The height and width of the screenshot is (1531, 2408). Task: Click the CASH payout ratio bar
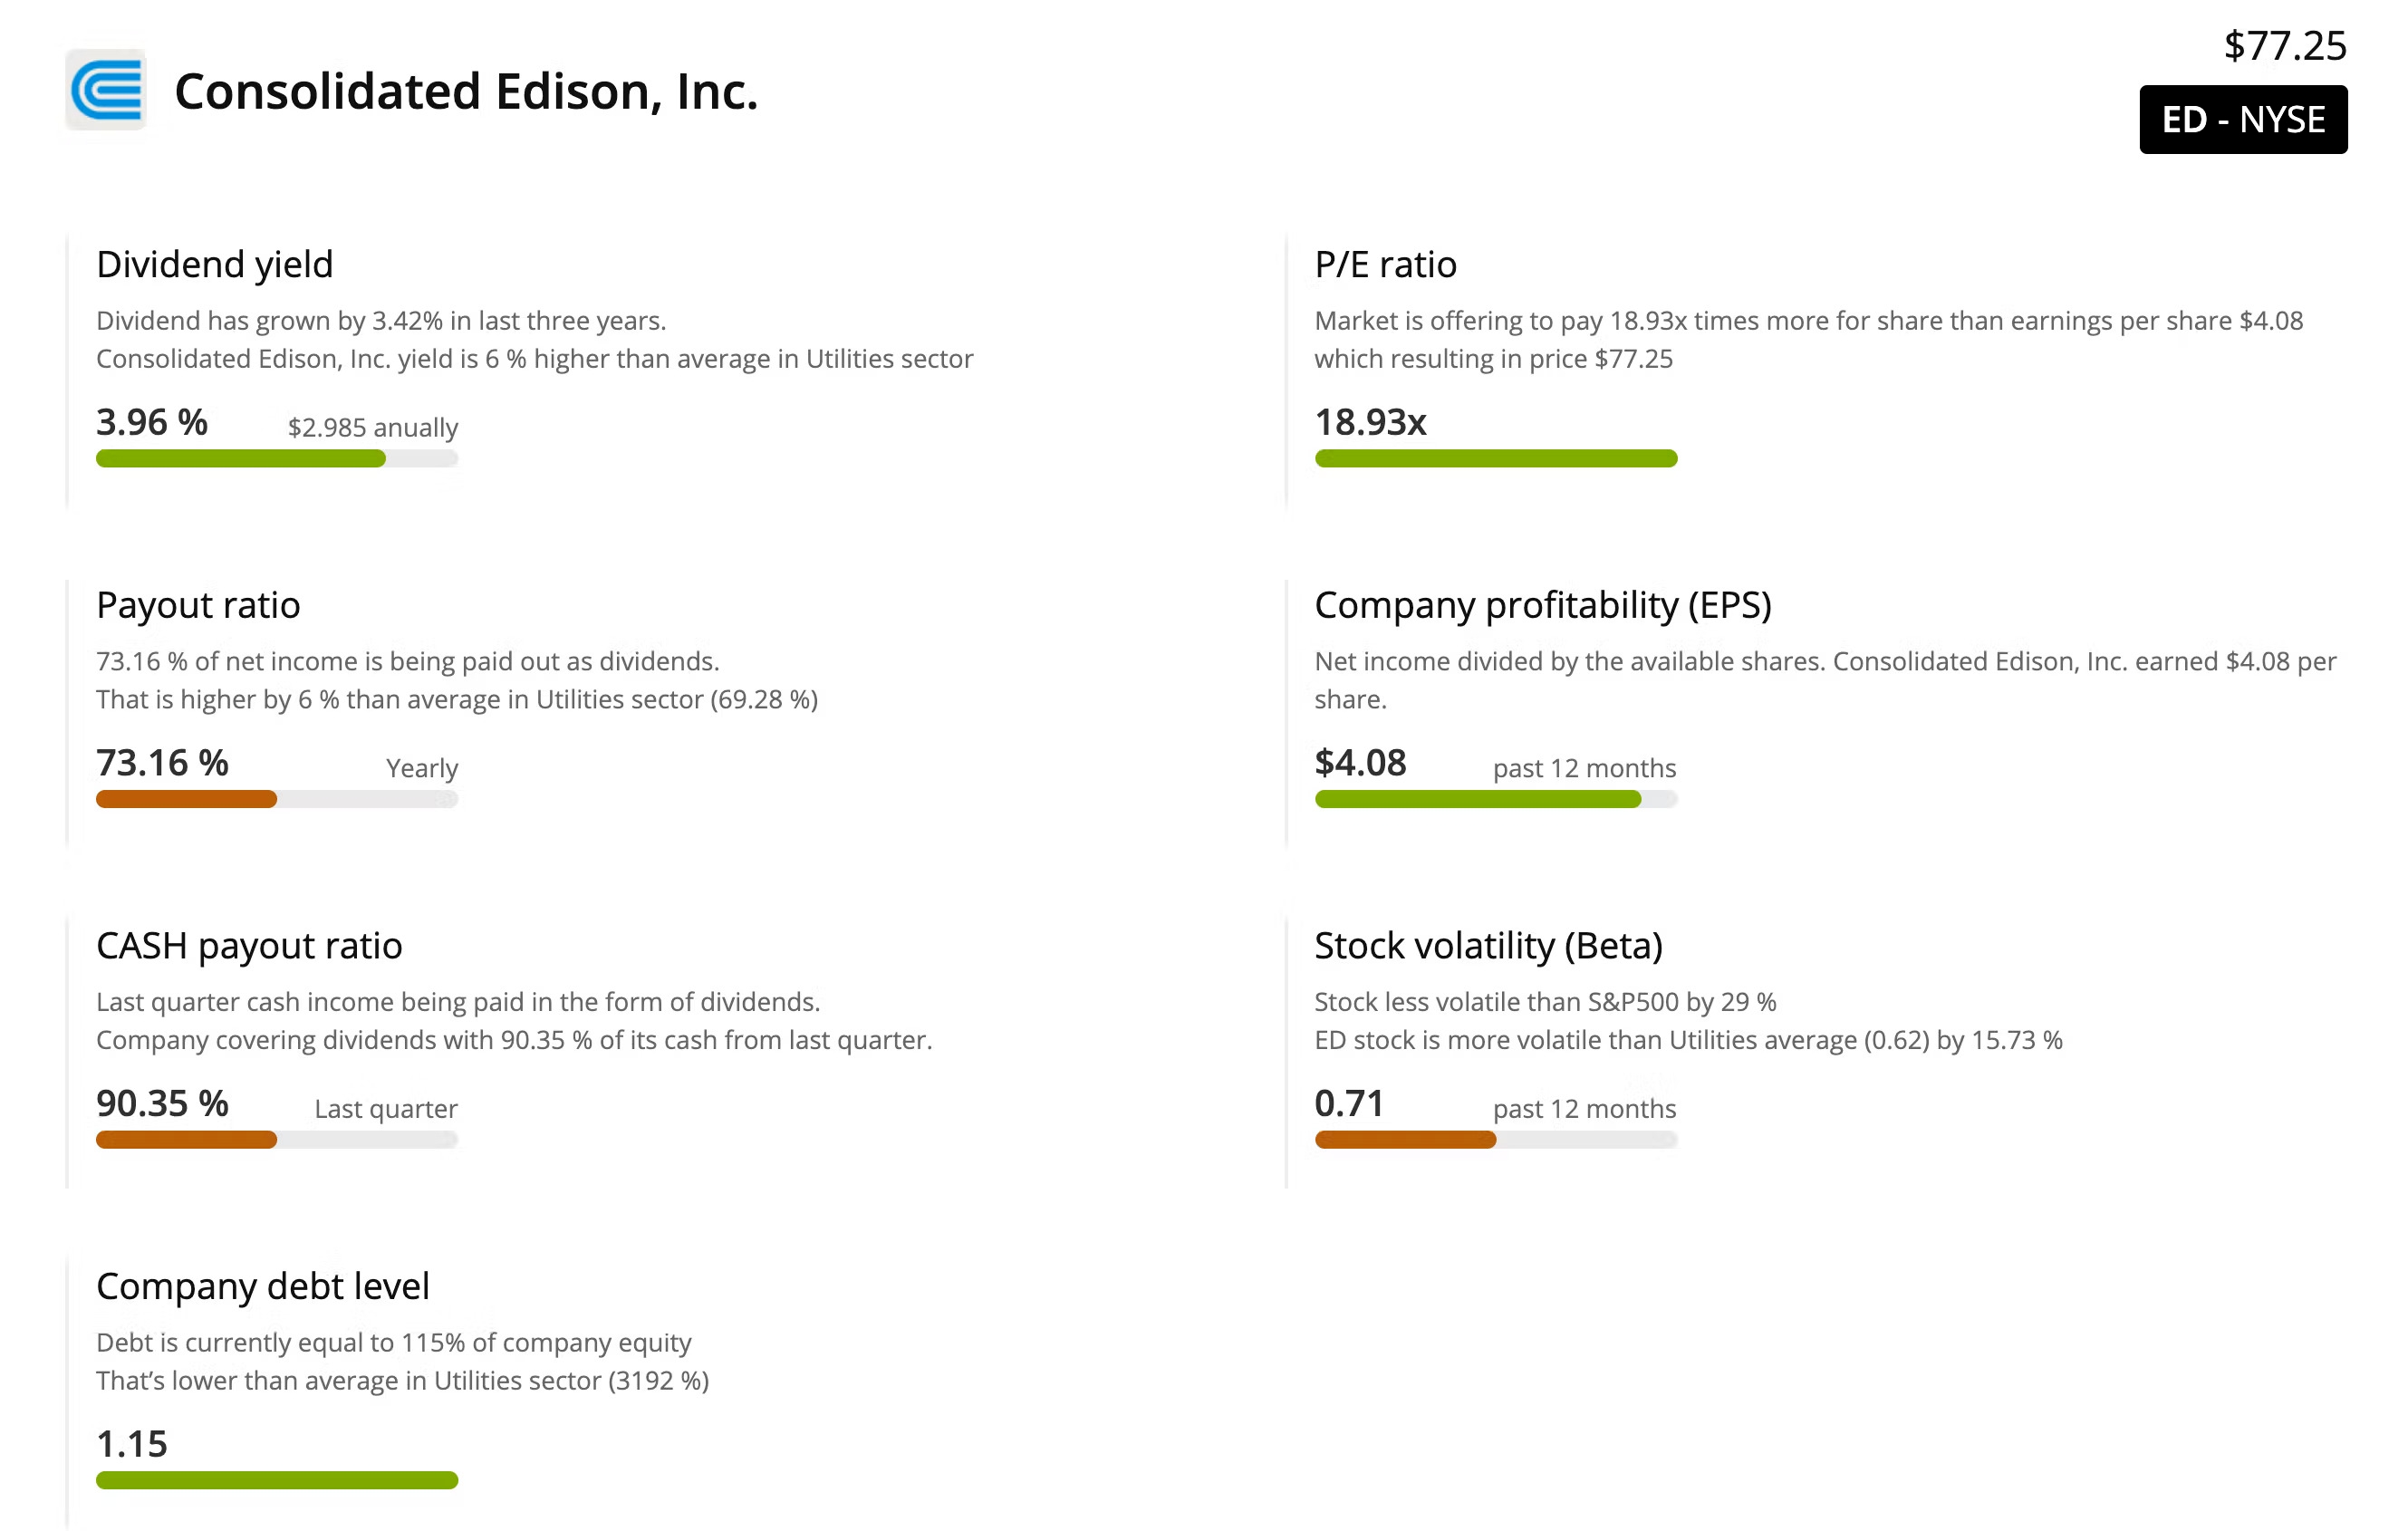pos(187,1140)
